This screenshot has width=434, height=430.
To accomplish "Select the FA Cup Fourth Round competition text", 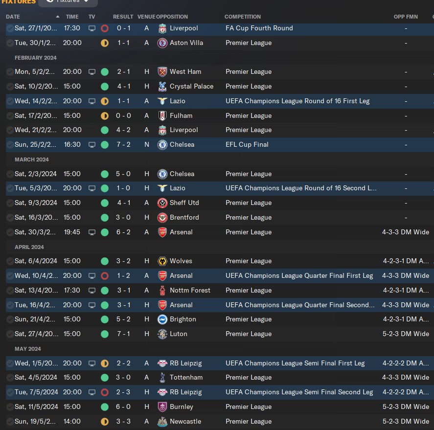I will [259, 28].
